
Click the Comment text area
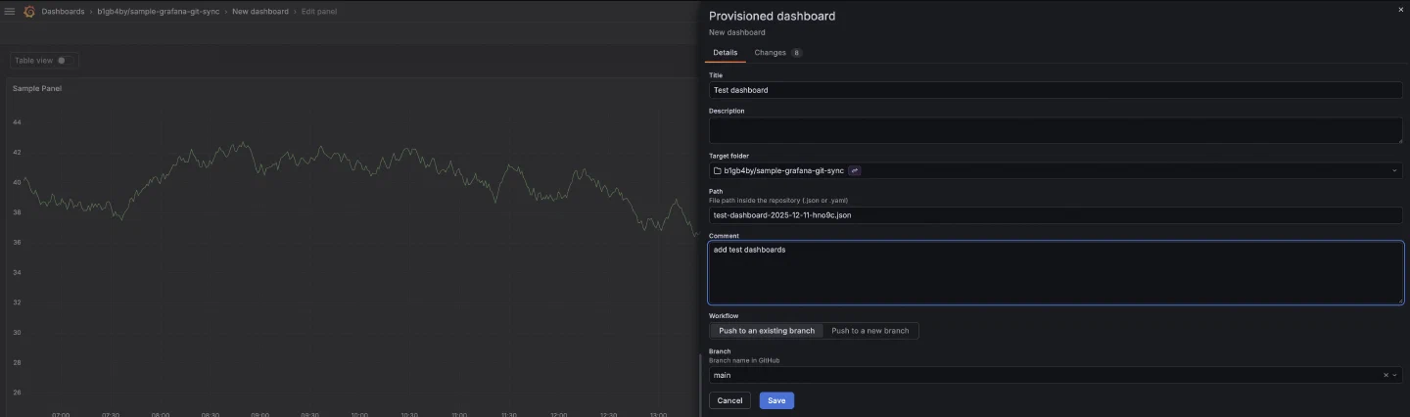[1056, 273]
